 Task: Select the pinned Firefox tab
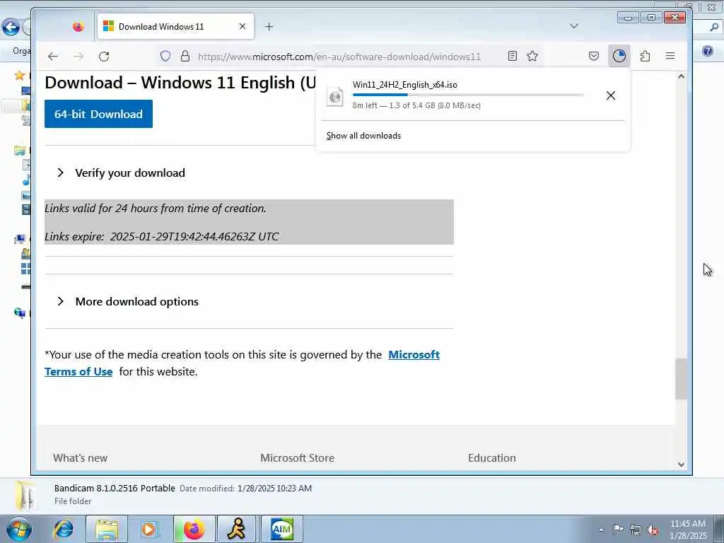(x=78, y=27)
